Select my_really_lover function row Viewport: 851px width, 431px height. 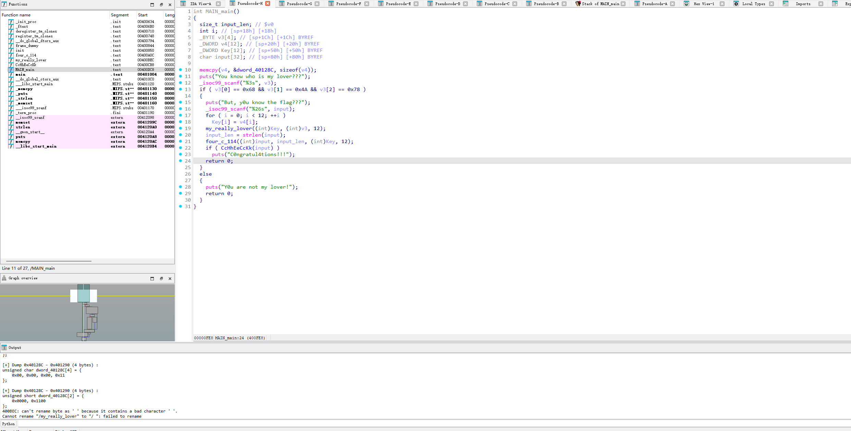(x=88, y=60)
